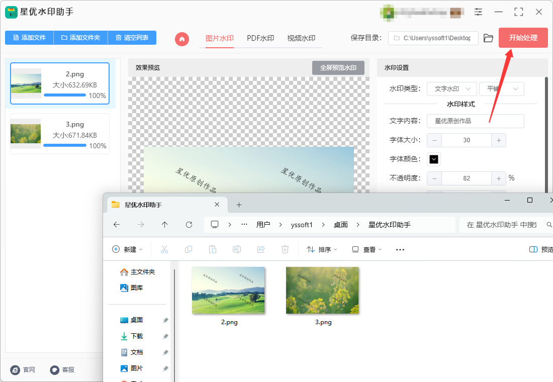
Task: Click the Rename icon in Explorer toolbar
Action: (x=237, y=249)
